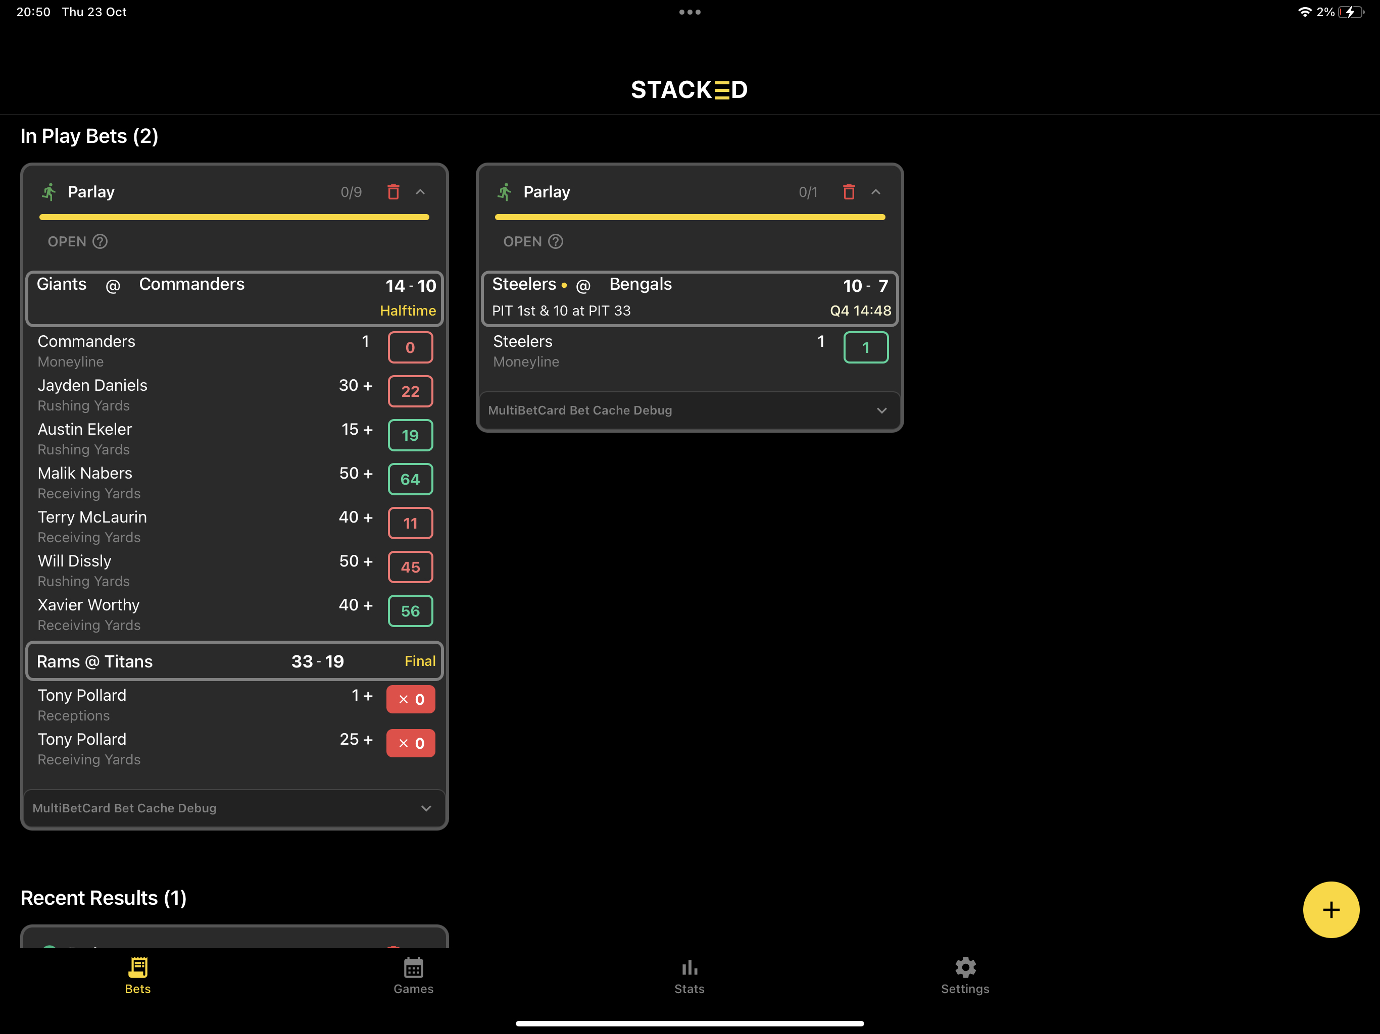Image resolution: width=1380 pixels, height=1034 pixels.
Task: Click the Recent Results (1) heading
Action: (104, 897)
